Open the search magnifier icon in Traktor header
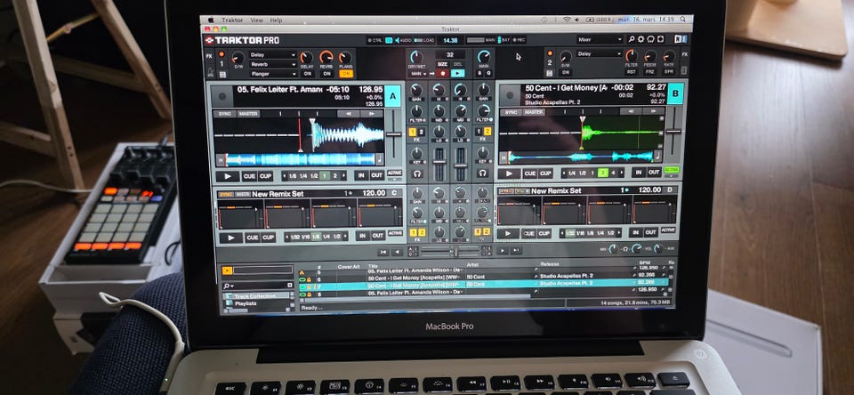This screenshot has height=395, width=854. point(632,39)
